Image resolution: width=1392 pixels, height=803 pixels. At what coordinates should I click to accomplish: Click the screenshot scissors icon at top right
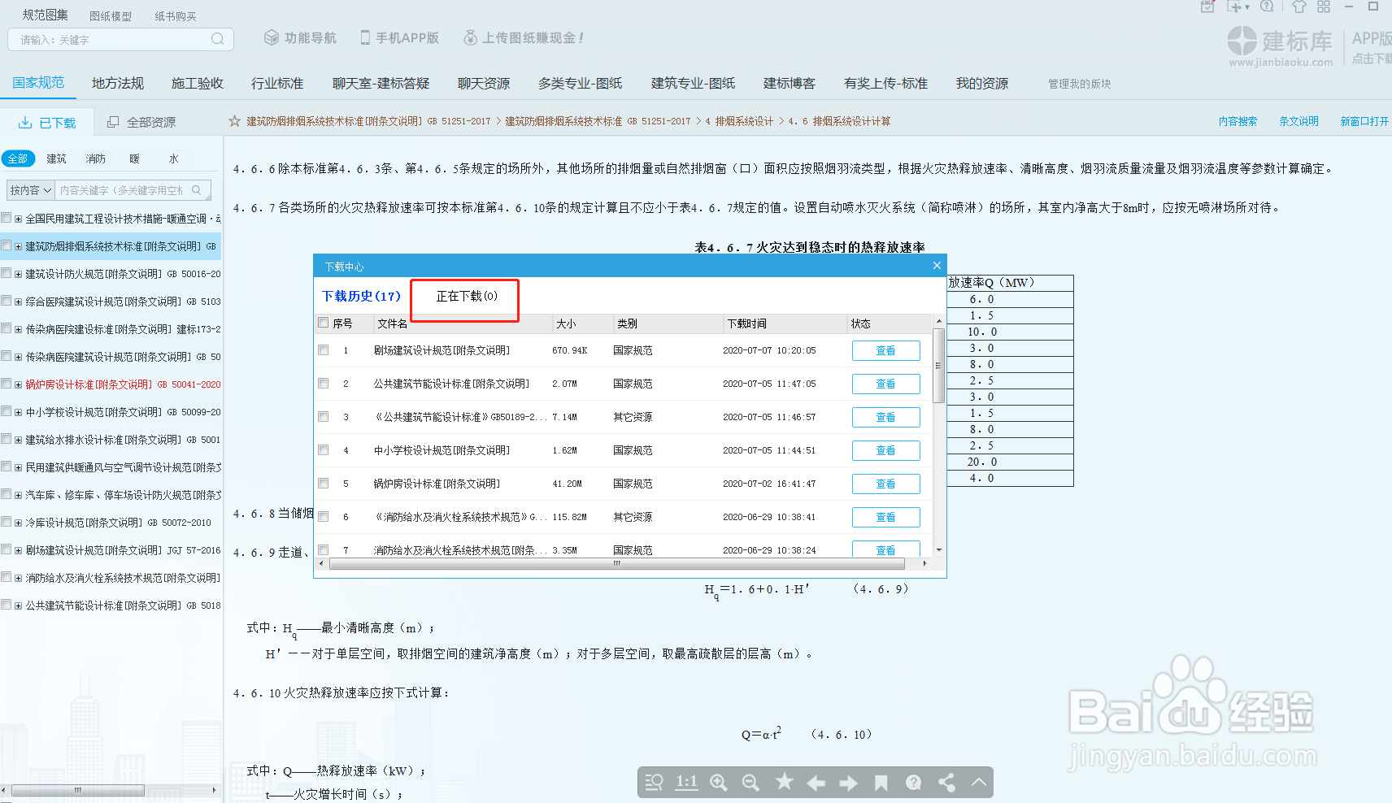tap(1234, 7)
